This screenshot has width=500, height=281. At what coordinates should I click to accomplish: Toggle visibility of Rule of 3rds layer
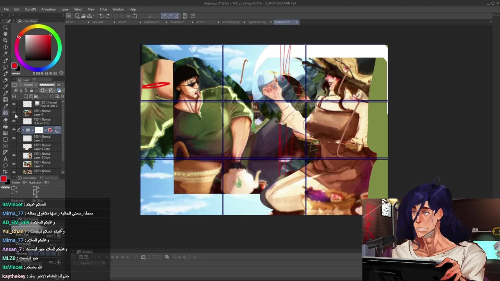pos(14,121)
